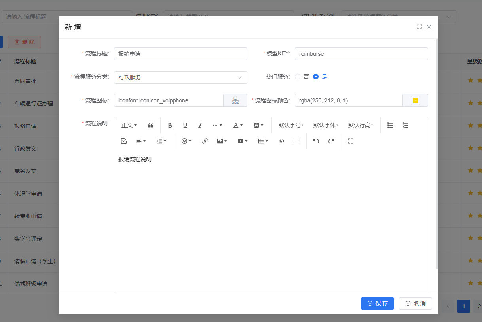Insert a to-do checkbox item

123,141
